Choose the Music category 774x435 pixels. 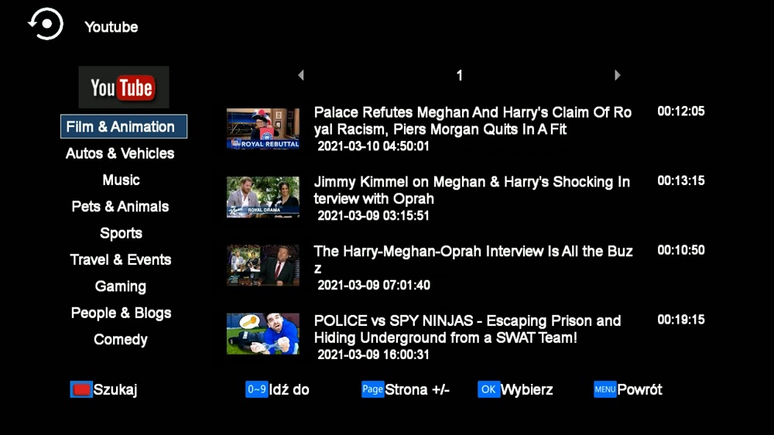click(x=121, y=180)
